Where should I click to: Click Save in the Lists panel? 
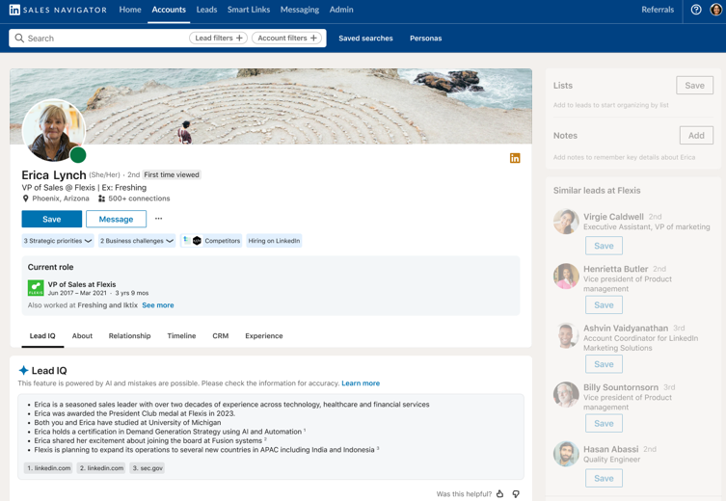[x=694, y=86]
